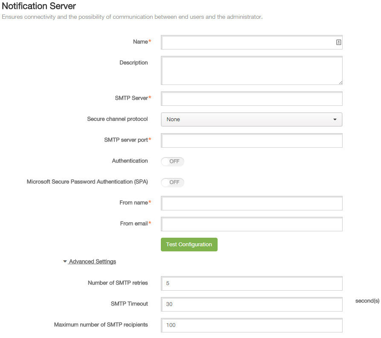The width and height of the screenshot is (381, 338).
Task: Open the Secure channel protocol dropdown
Action: tap(251, 119)
